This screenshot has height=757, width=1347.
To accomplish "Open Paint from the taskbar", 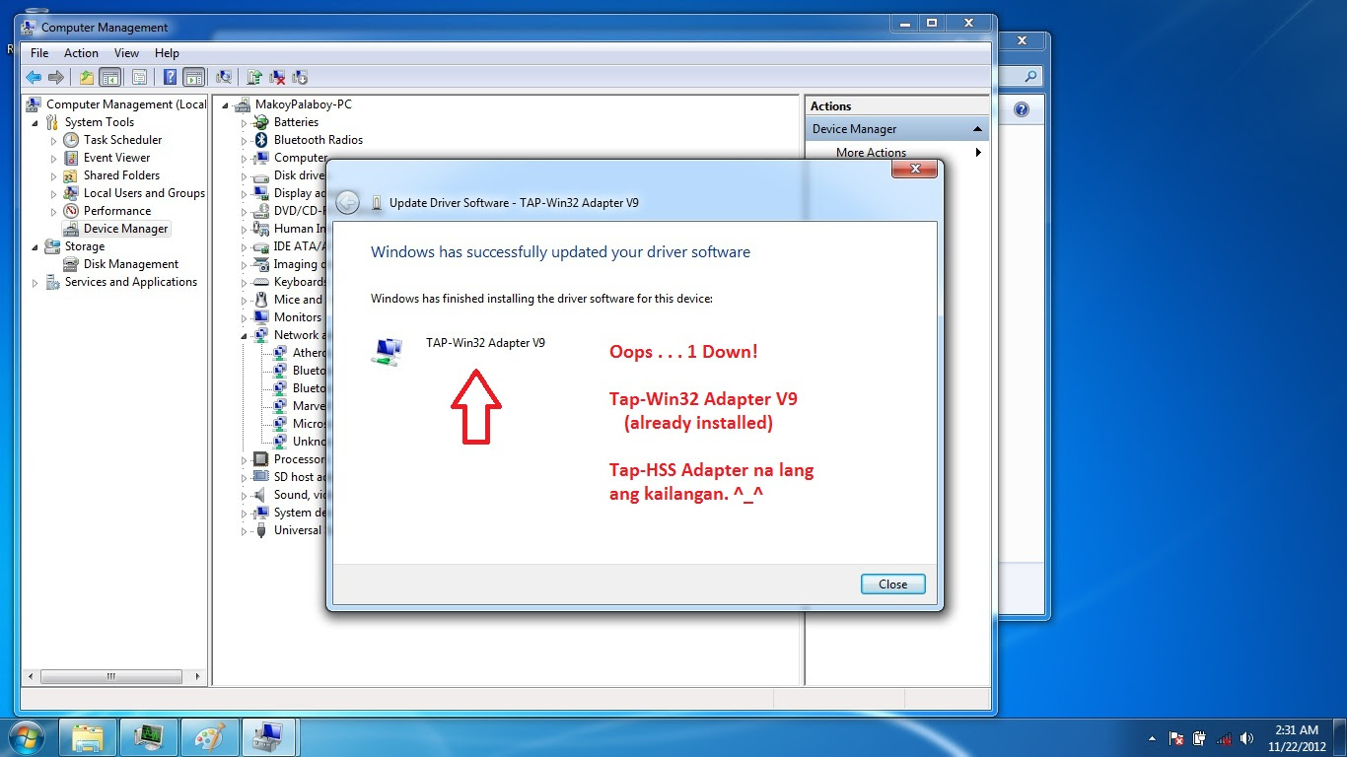I will point(210,737).
